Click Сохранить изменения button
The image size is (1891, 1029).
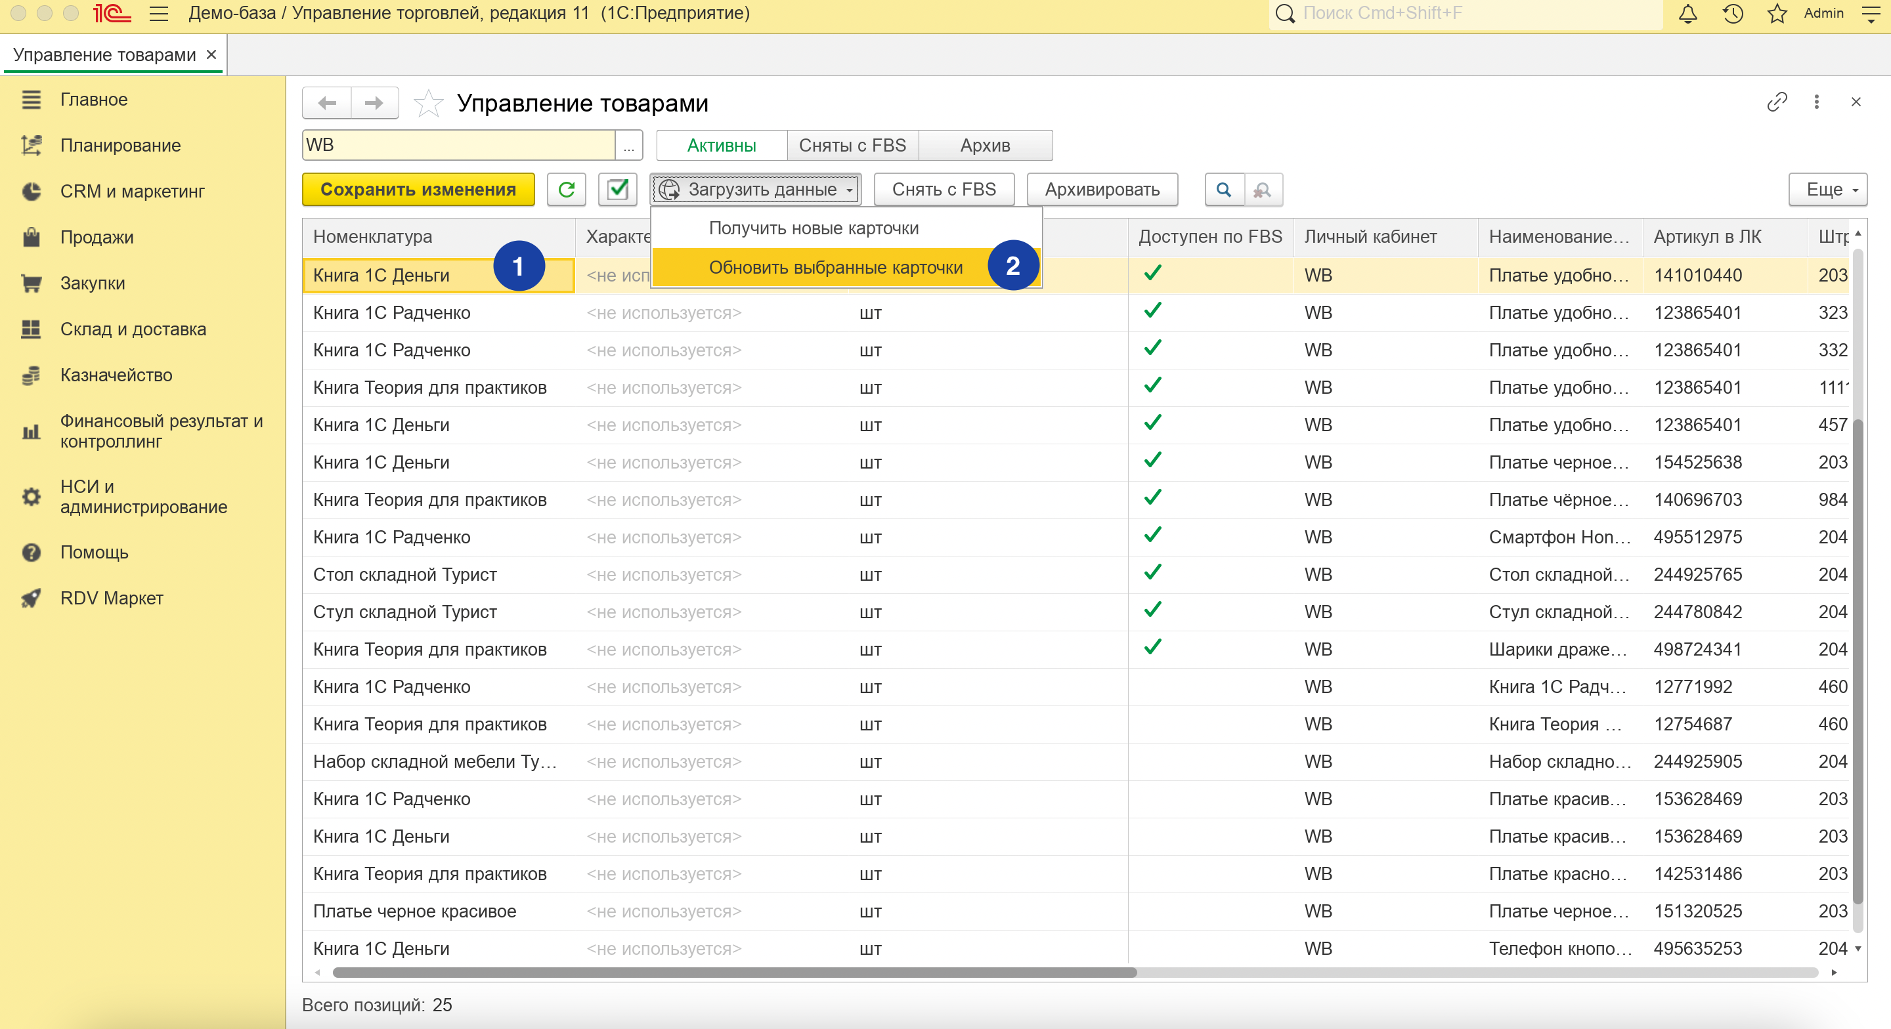(418, 190)
